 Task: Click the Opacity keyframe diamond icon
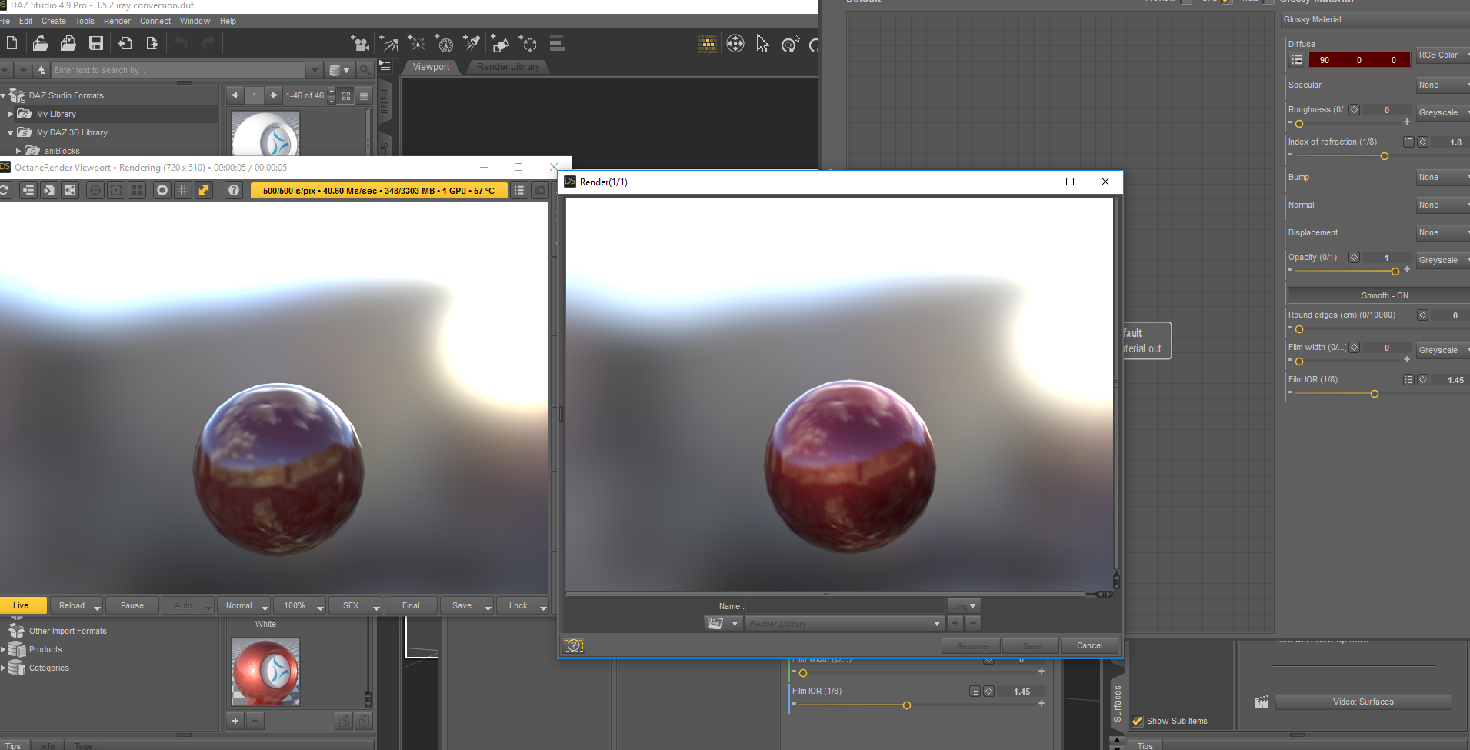pyautogui.click(x=1354, y=258)
